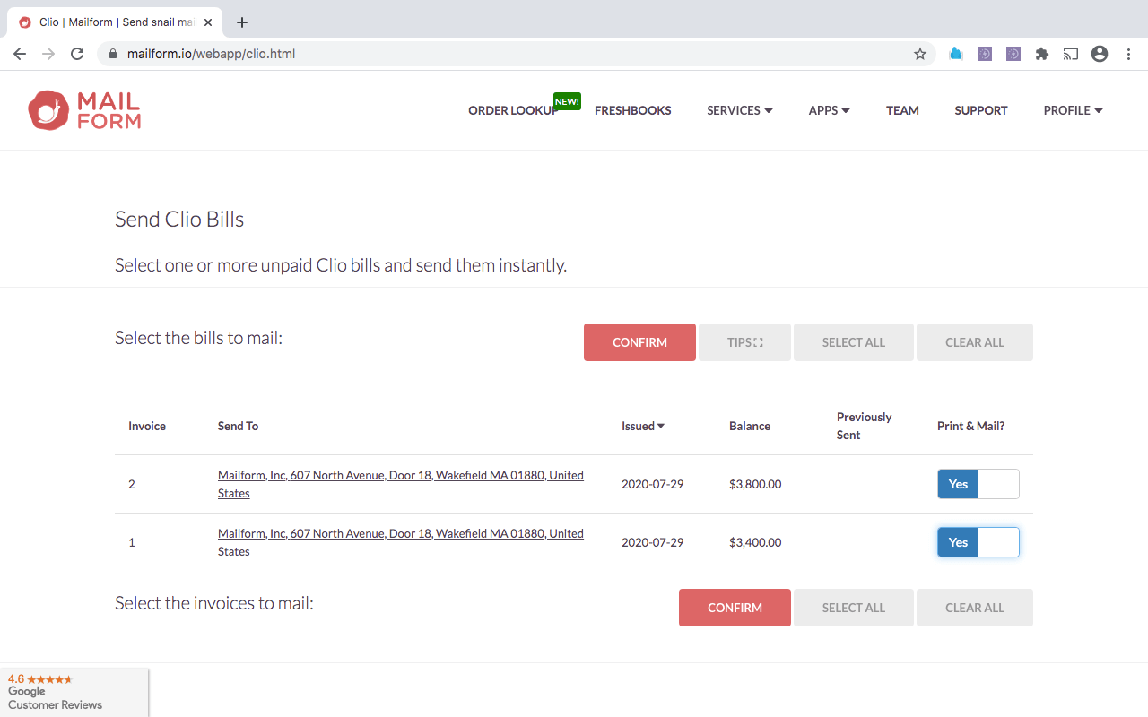Open the Profile dropdown menu

(x=1074, y=110)
